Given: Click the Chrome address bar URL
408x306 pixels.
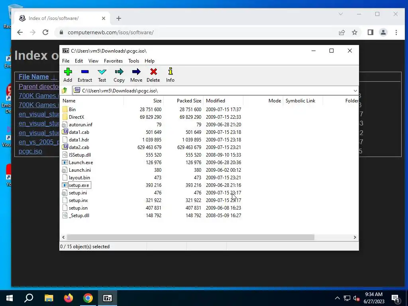Looking at the screenshot, I should [x=111, y=33].
